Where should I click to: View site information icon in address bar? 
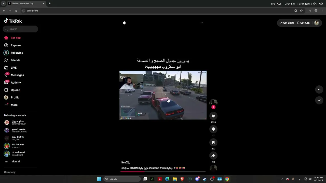[x=23, y=11]
